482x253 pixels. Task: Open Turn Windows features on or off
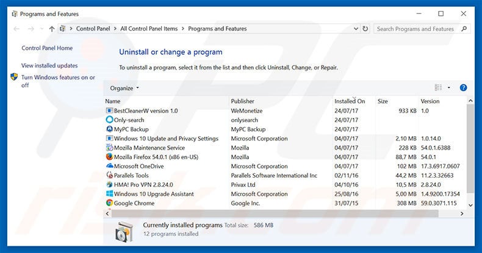coord(58,81)
